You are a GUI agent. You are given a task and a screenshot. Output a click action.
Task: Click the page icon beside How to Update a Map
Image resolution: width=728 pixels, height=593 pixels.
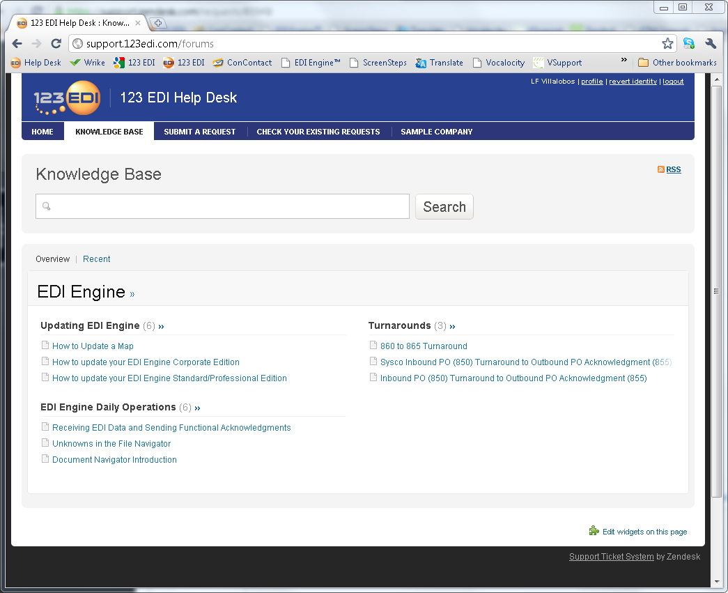click(45, 345)
